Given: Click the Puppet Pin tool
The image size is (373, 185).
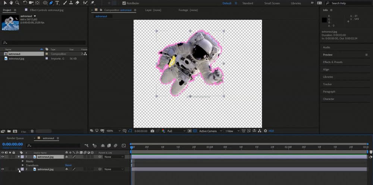Looking at the screenshot, I should pos(92,3).
